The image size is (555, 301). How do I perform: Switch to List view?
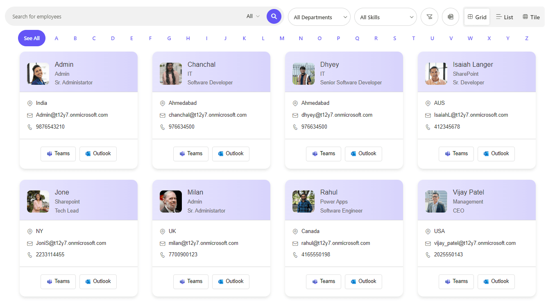coord(504,17)
